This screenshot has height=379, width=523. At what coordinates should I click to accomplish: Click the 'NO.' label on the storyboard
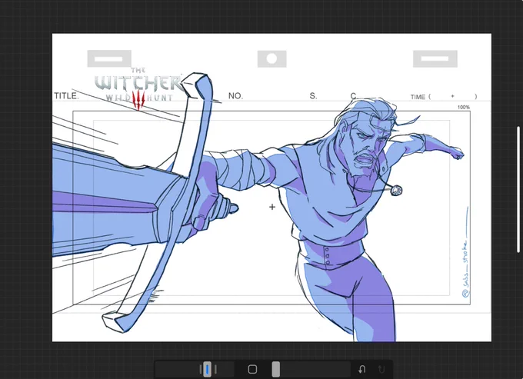pyautogui.click(x=235, y=96)
